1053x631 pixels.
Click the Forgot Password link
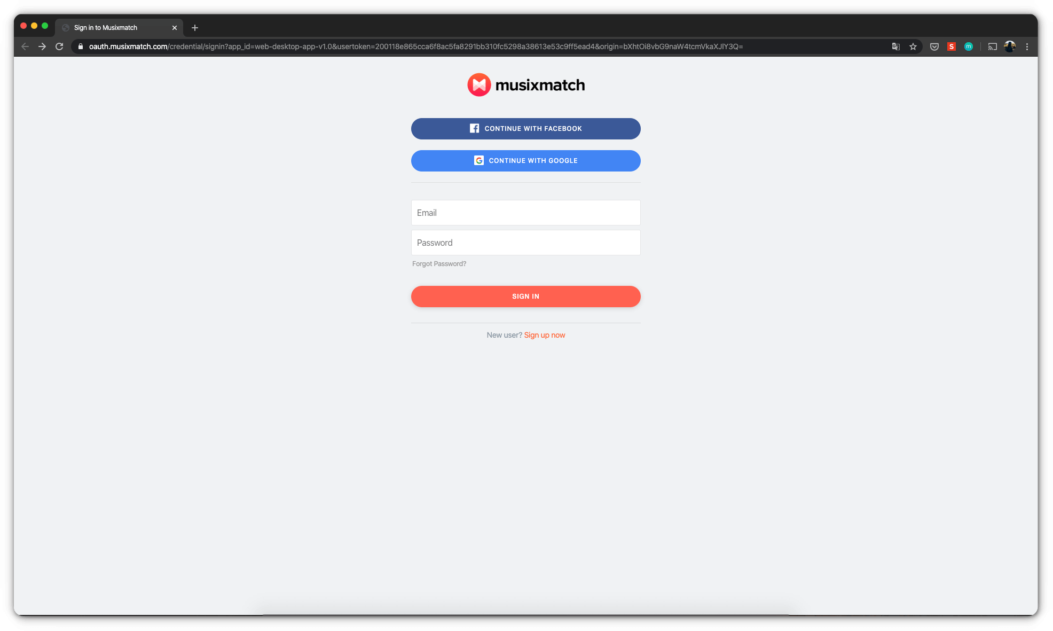point(439,263)
